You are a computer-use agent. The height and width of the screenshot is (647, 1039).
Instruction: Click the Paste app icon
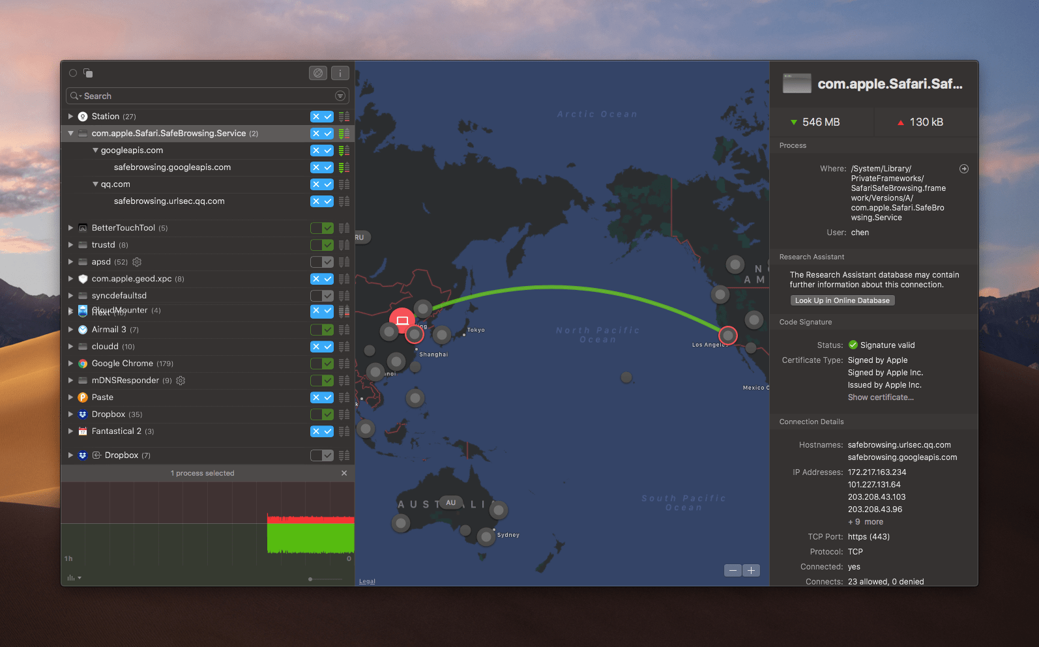pyautogui.click(x=83, y=397)
